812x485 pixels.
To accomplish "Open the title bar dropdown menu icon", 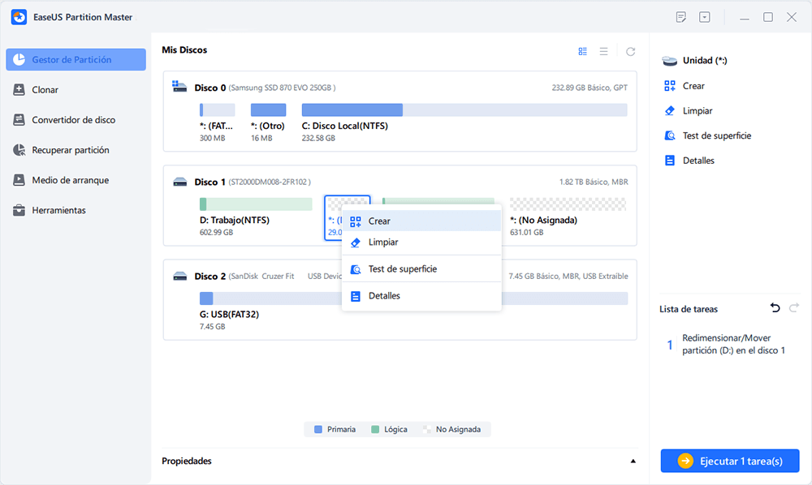I will click(x=704, y=17).
